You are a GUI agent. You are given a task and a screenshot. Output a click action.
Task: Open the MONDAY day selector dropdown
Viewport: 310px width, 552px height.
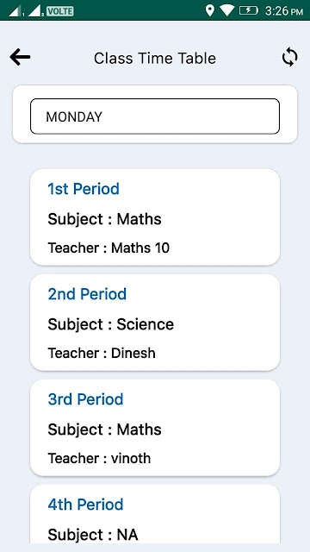pos(155,116)
